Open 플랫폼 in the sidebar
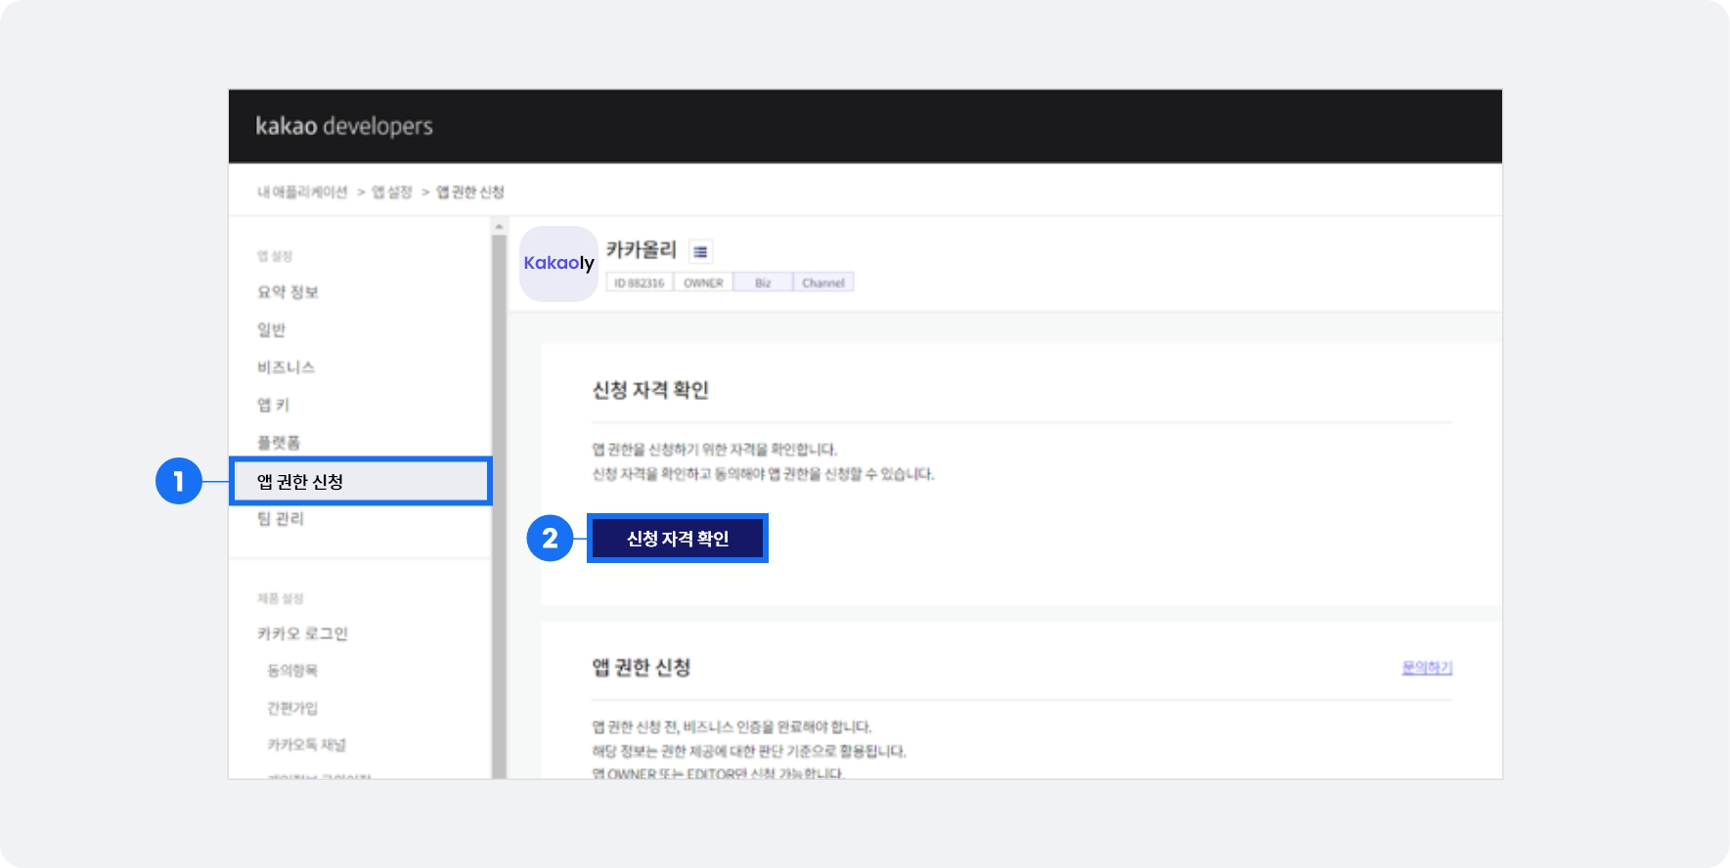Image resolution: width=1730 pixels, height=868 pixels. (279, 443)
